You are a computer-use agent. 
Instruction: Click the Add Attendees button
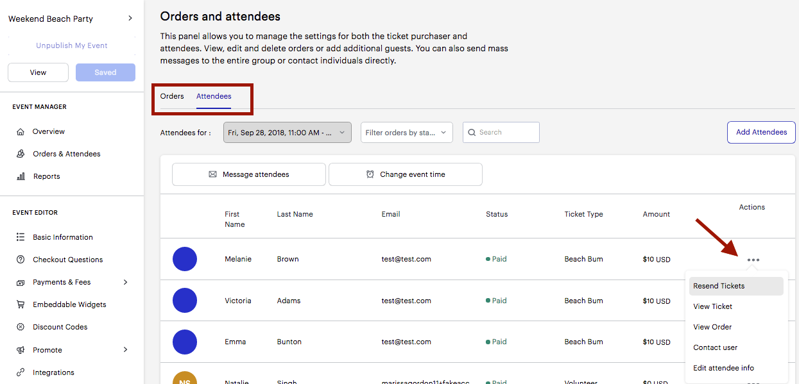pos(761,133)
